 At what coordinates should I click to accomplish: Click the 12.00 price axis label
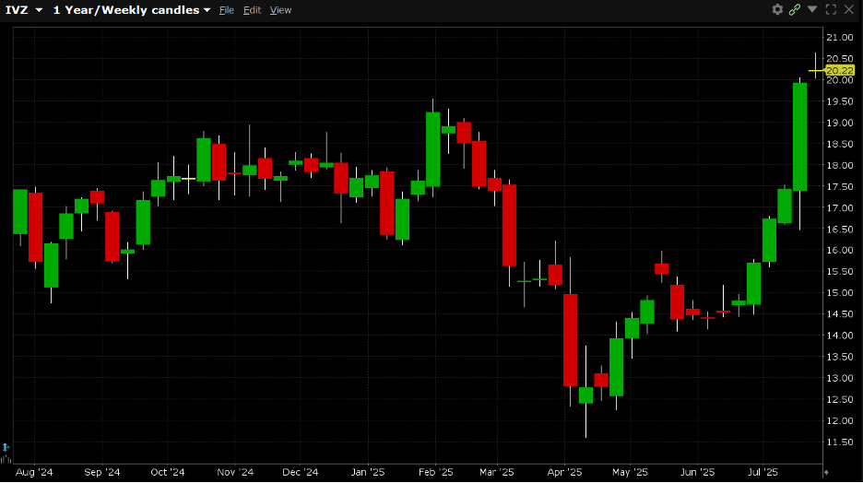point(839,421)
